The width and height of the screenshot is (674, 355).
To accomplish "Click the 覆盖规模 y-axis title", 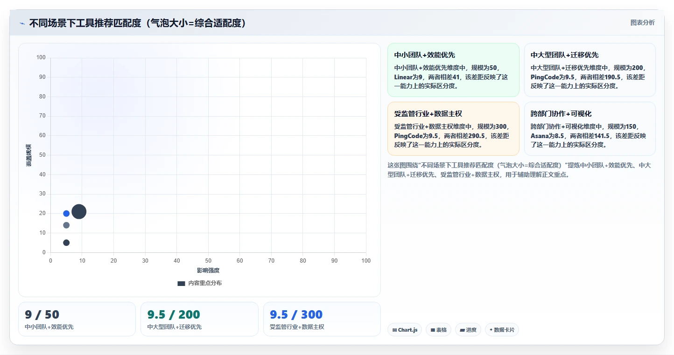I will (x=29, y=155).
